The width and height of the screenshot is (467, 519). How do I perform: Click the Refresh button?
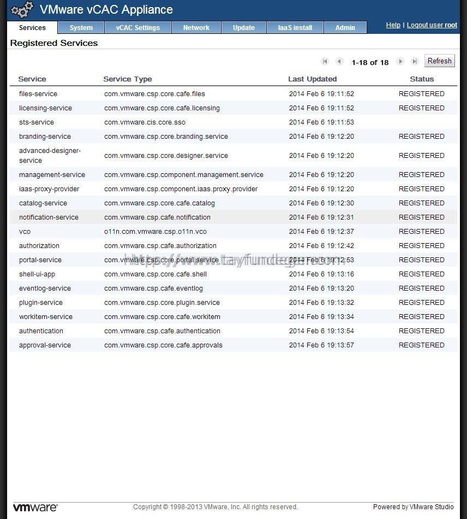pyautogui.click(x=440, y=61)
